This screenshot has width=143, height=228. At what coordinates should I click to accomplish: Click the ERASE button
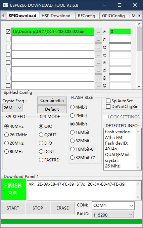[62, 208]
